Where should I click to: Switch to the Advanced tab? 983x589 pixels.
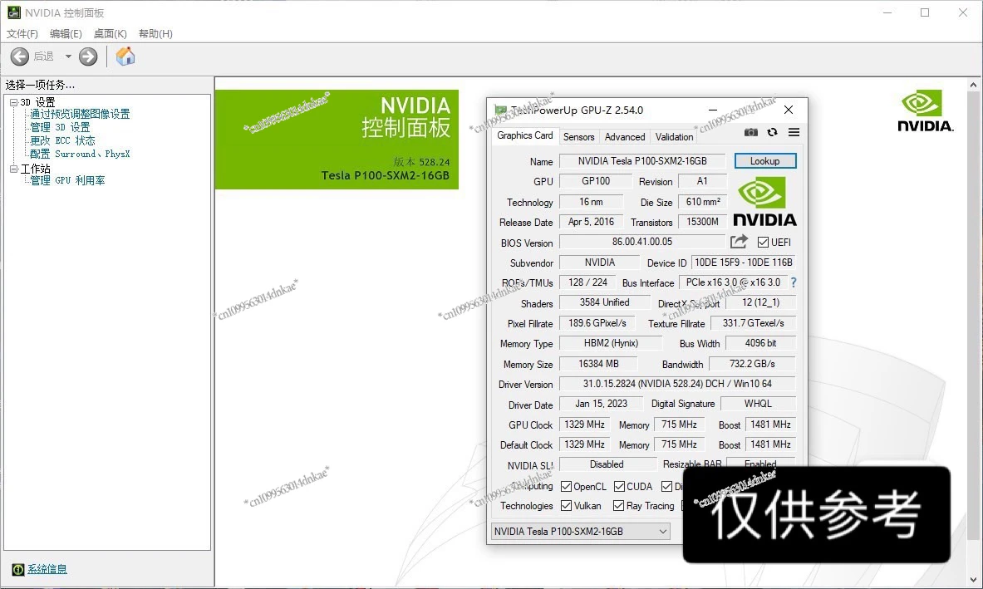(624, 136)
